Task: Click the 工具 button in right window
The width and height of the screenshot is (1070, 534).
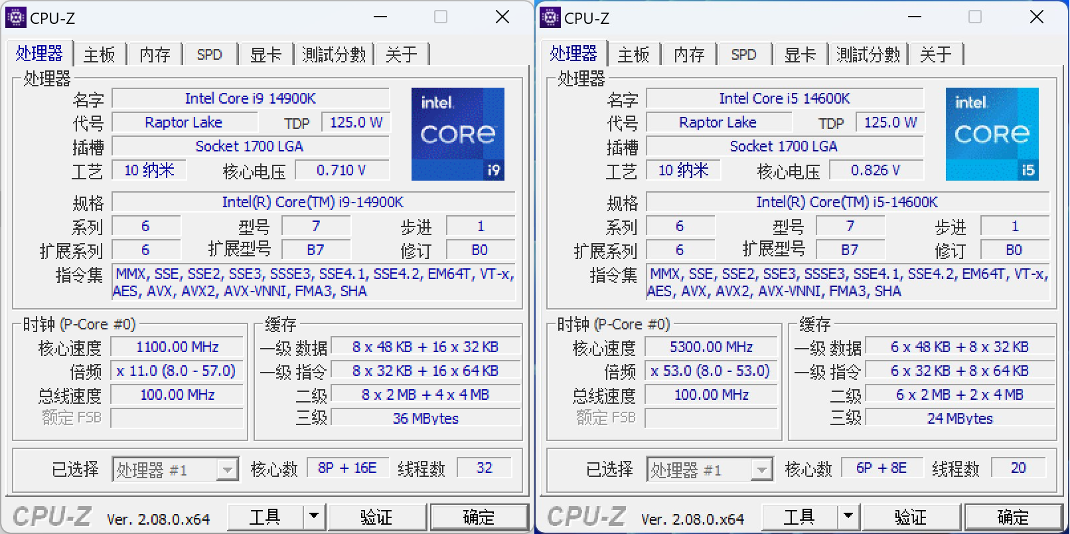Action: pos(799,516)
